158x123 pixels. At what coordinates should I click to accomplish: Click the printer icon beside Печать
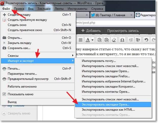pos(4,69)
